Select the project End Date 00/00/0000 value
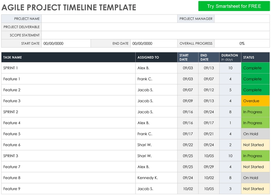This screenshot has width=271, height=195. [154, 44]
